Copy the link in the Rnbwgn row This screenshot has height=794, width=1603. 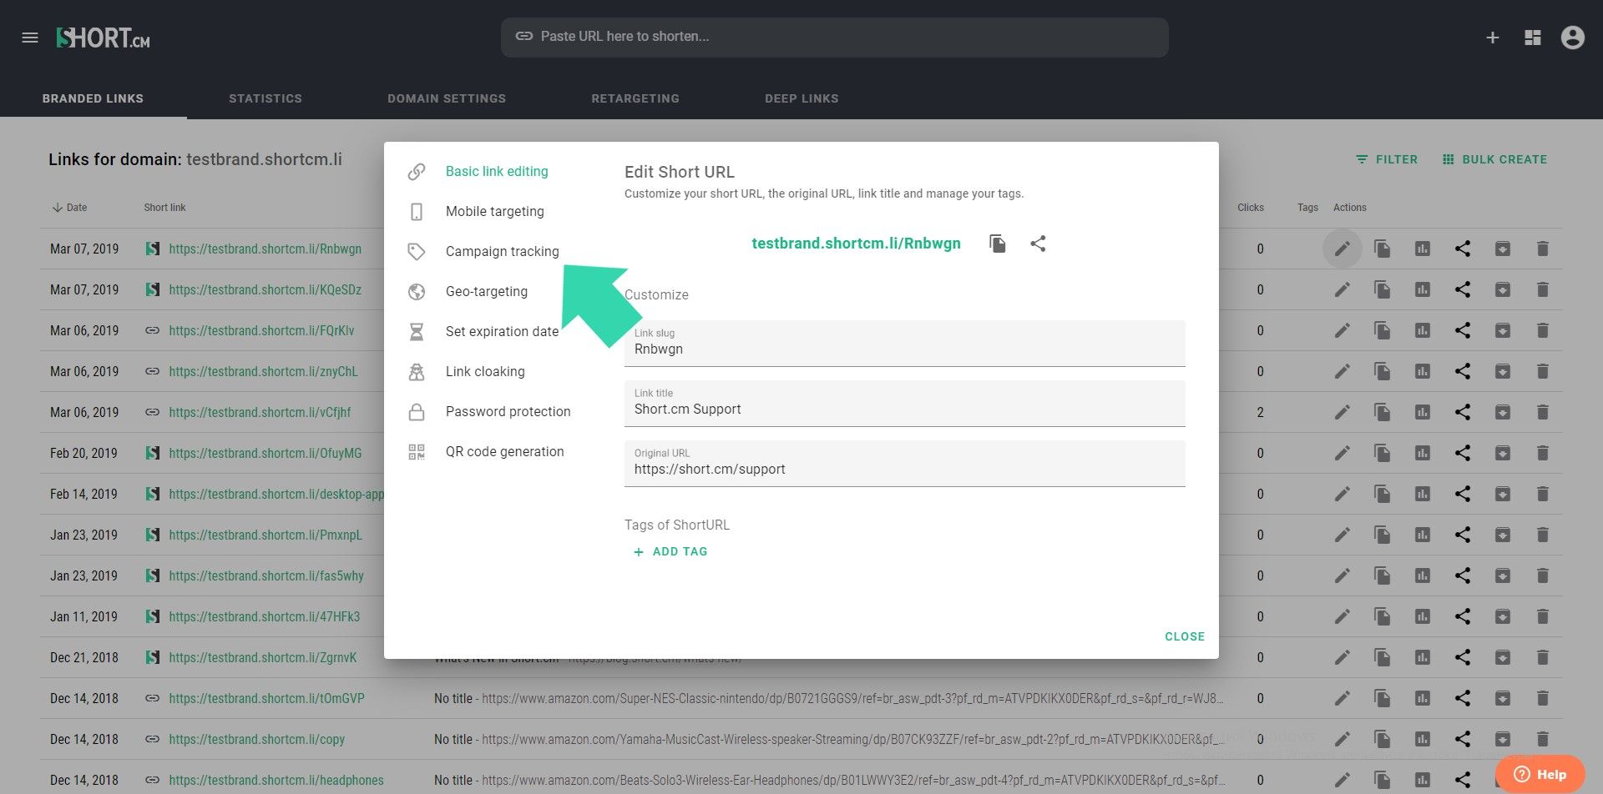coord(1383,249)
